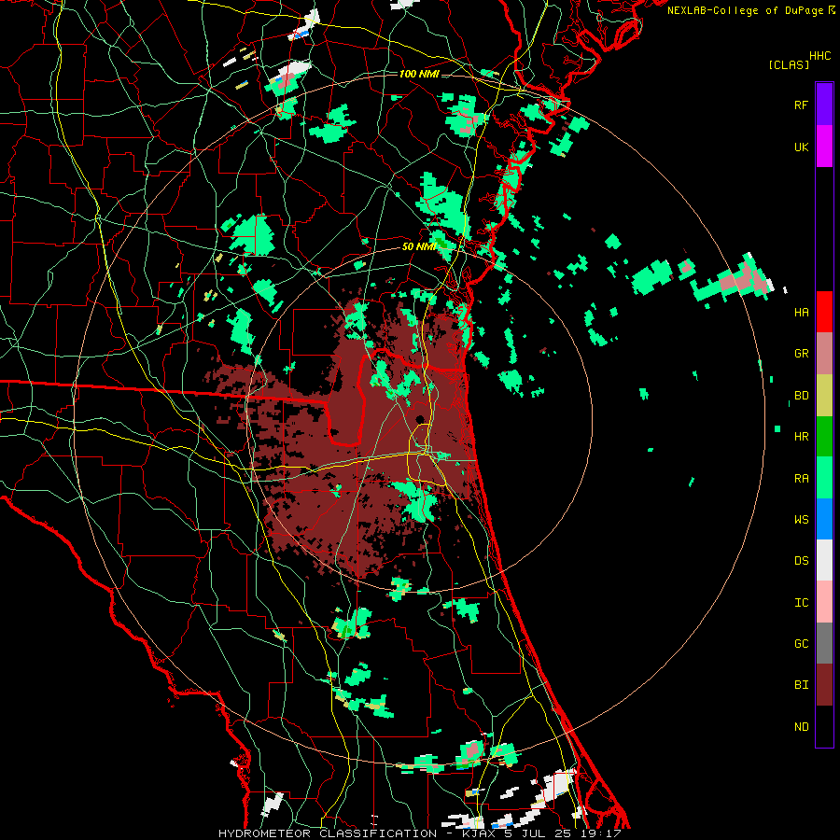Image resolution: width=840 pixels, height=840 pixels.
Task: Click the WS blue legend color swatch
Action: pos(824,519)
